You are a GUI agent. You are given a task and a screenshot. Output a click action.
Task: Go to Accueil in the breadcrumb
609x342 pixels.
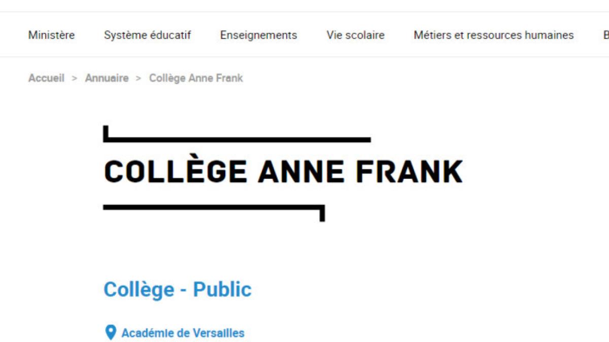click(46, 78)
